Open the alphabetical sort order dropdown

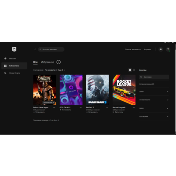pyautogui.click(x=55, y=70)
